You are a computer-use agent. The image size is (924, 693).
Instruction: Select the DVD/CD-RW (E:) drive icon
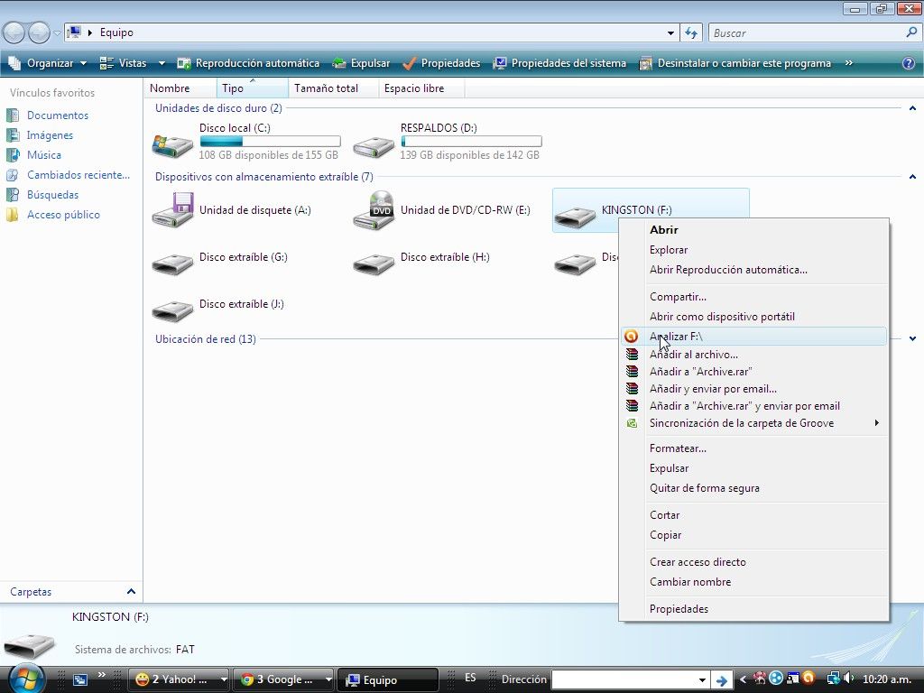(374, 210)
